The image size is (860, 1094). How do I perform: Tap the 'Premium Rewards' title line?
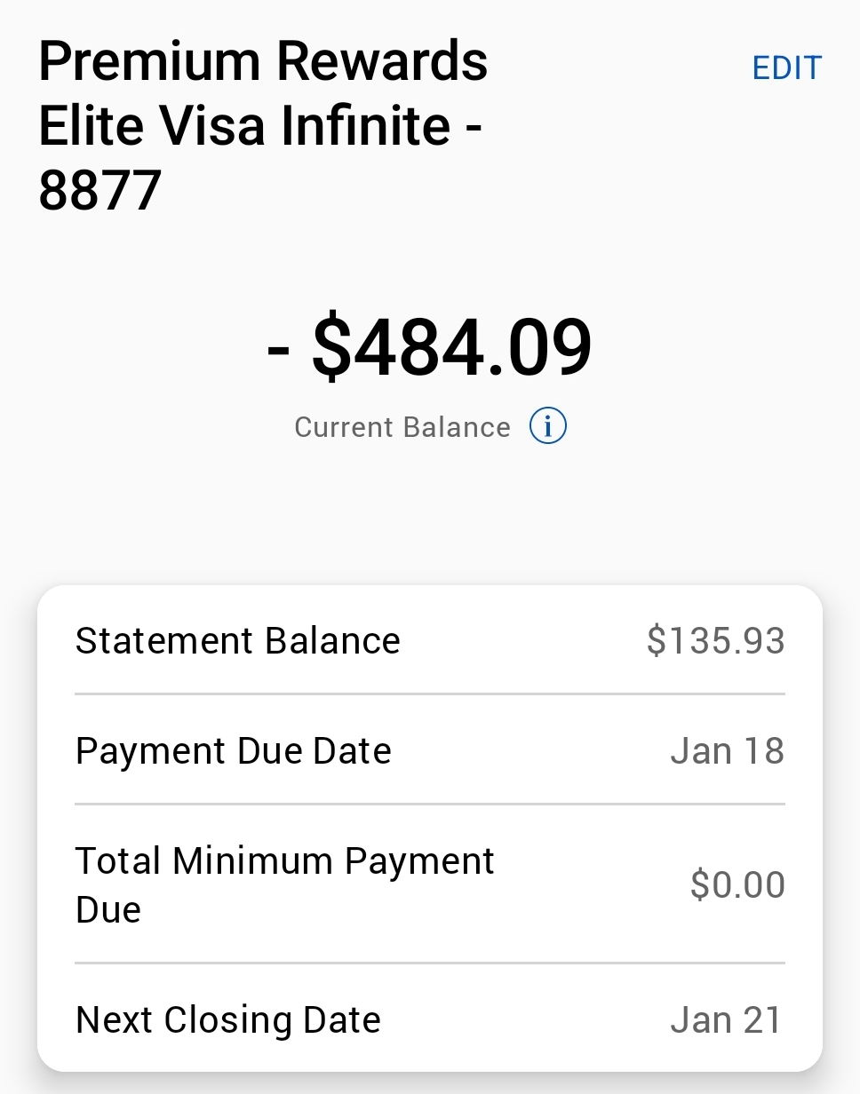tap(263, 62)
